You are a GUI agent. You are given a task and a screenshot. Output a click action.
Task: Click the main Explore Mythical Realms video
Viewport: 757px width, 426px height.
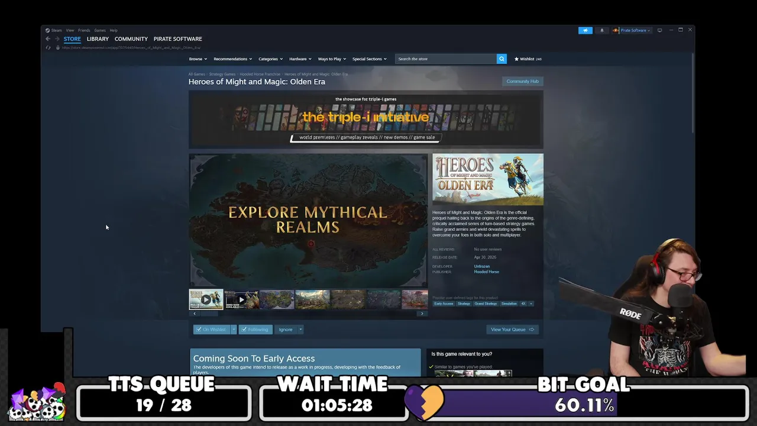(x=308, y=220)
